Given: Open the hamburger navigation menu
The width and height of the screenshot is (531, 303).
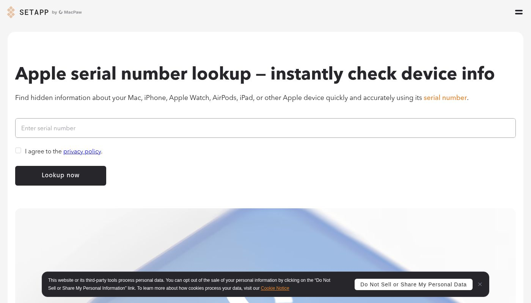Looking at the screenshot, I should pyautogui.click(x=519, y=12).
